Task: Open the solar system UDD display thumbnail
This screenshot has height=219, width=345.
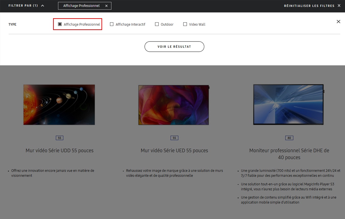Action: pyautogui.click(x=59, y=105)
